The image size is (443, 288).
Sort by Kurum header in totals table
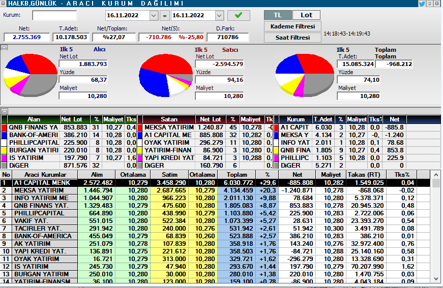(x=296, y=119)
